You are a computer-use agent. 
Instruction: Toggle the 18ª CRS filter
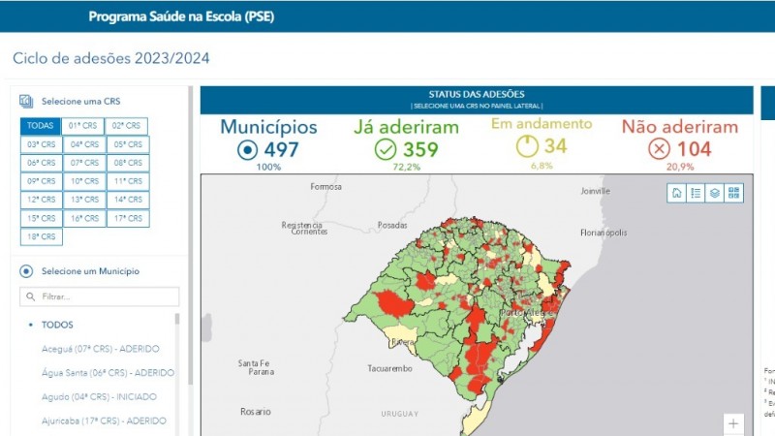[x=40, y=236]
